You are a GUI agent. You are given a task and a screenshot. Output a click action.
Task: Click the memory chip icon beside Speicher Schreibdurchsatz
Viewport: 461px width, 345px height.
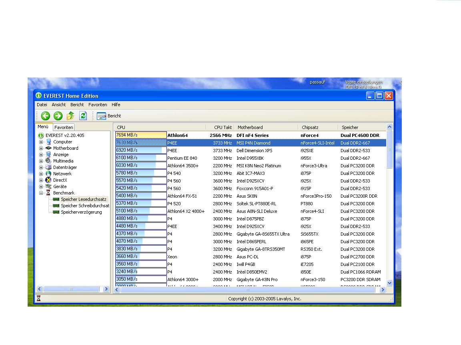[x=56, y=206]
